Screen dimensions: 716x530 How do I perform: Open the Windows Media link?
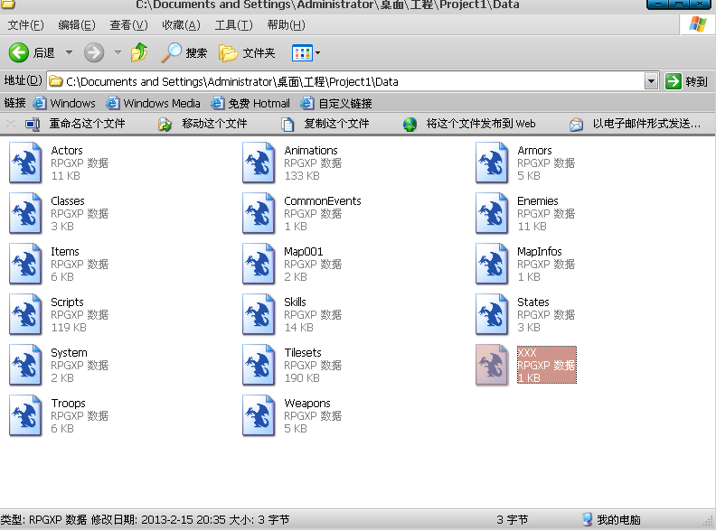coord(153,103)
